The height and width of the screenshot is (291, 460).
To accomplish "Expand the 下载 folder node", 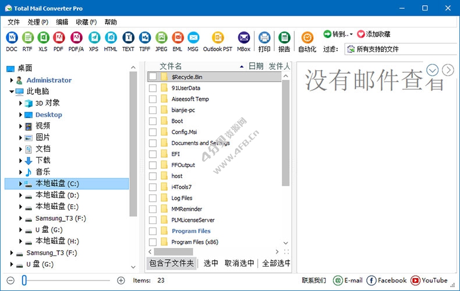I will pos(20,161).
